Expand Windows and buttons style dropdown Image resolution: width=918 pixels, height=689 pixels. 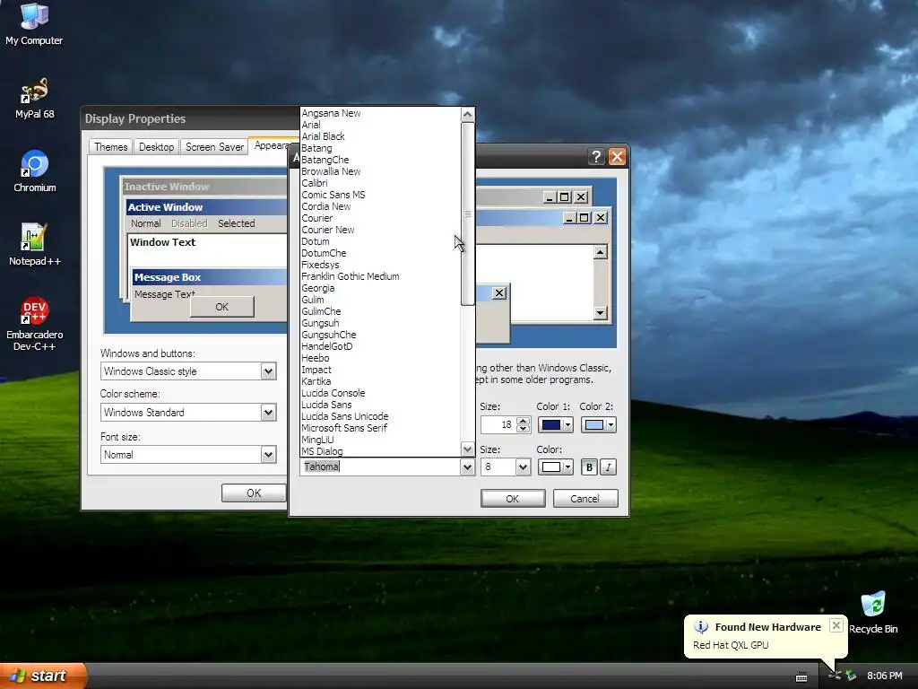(268, 371)
